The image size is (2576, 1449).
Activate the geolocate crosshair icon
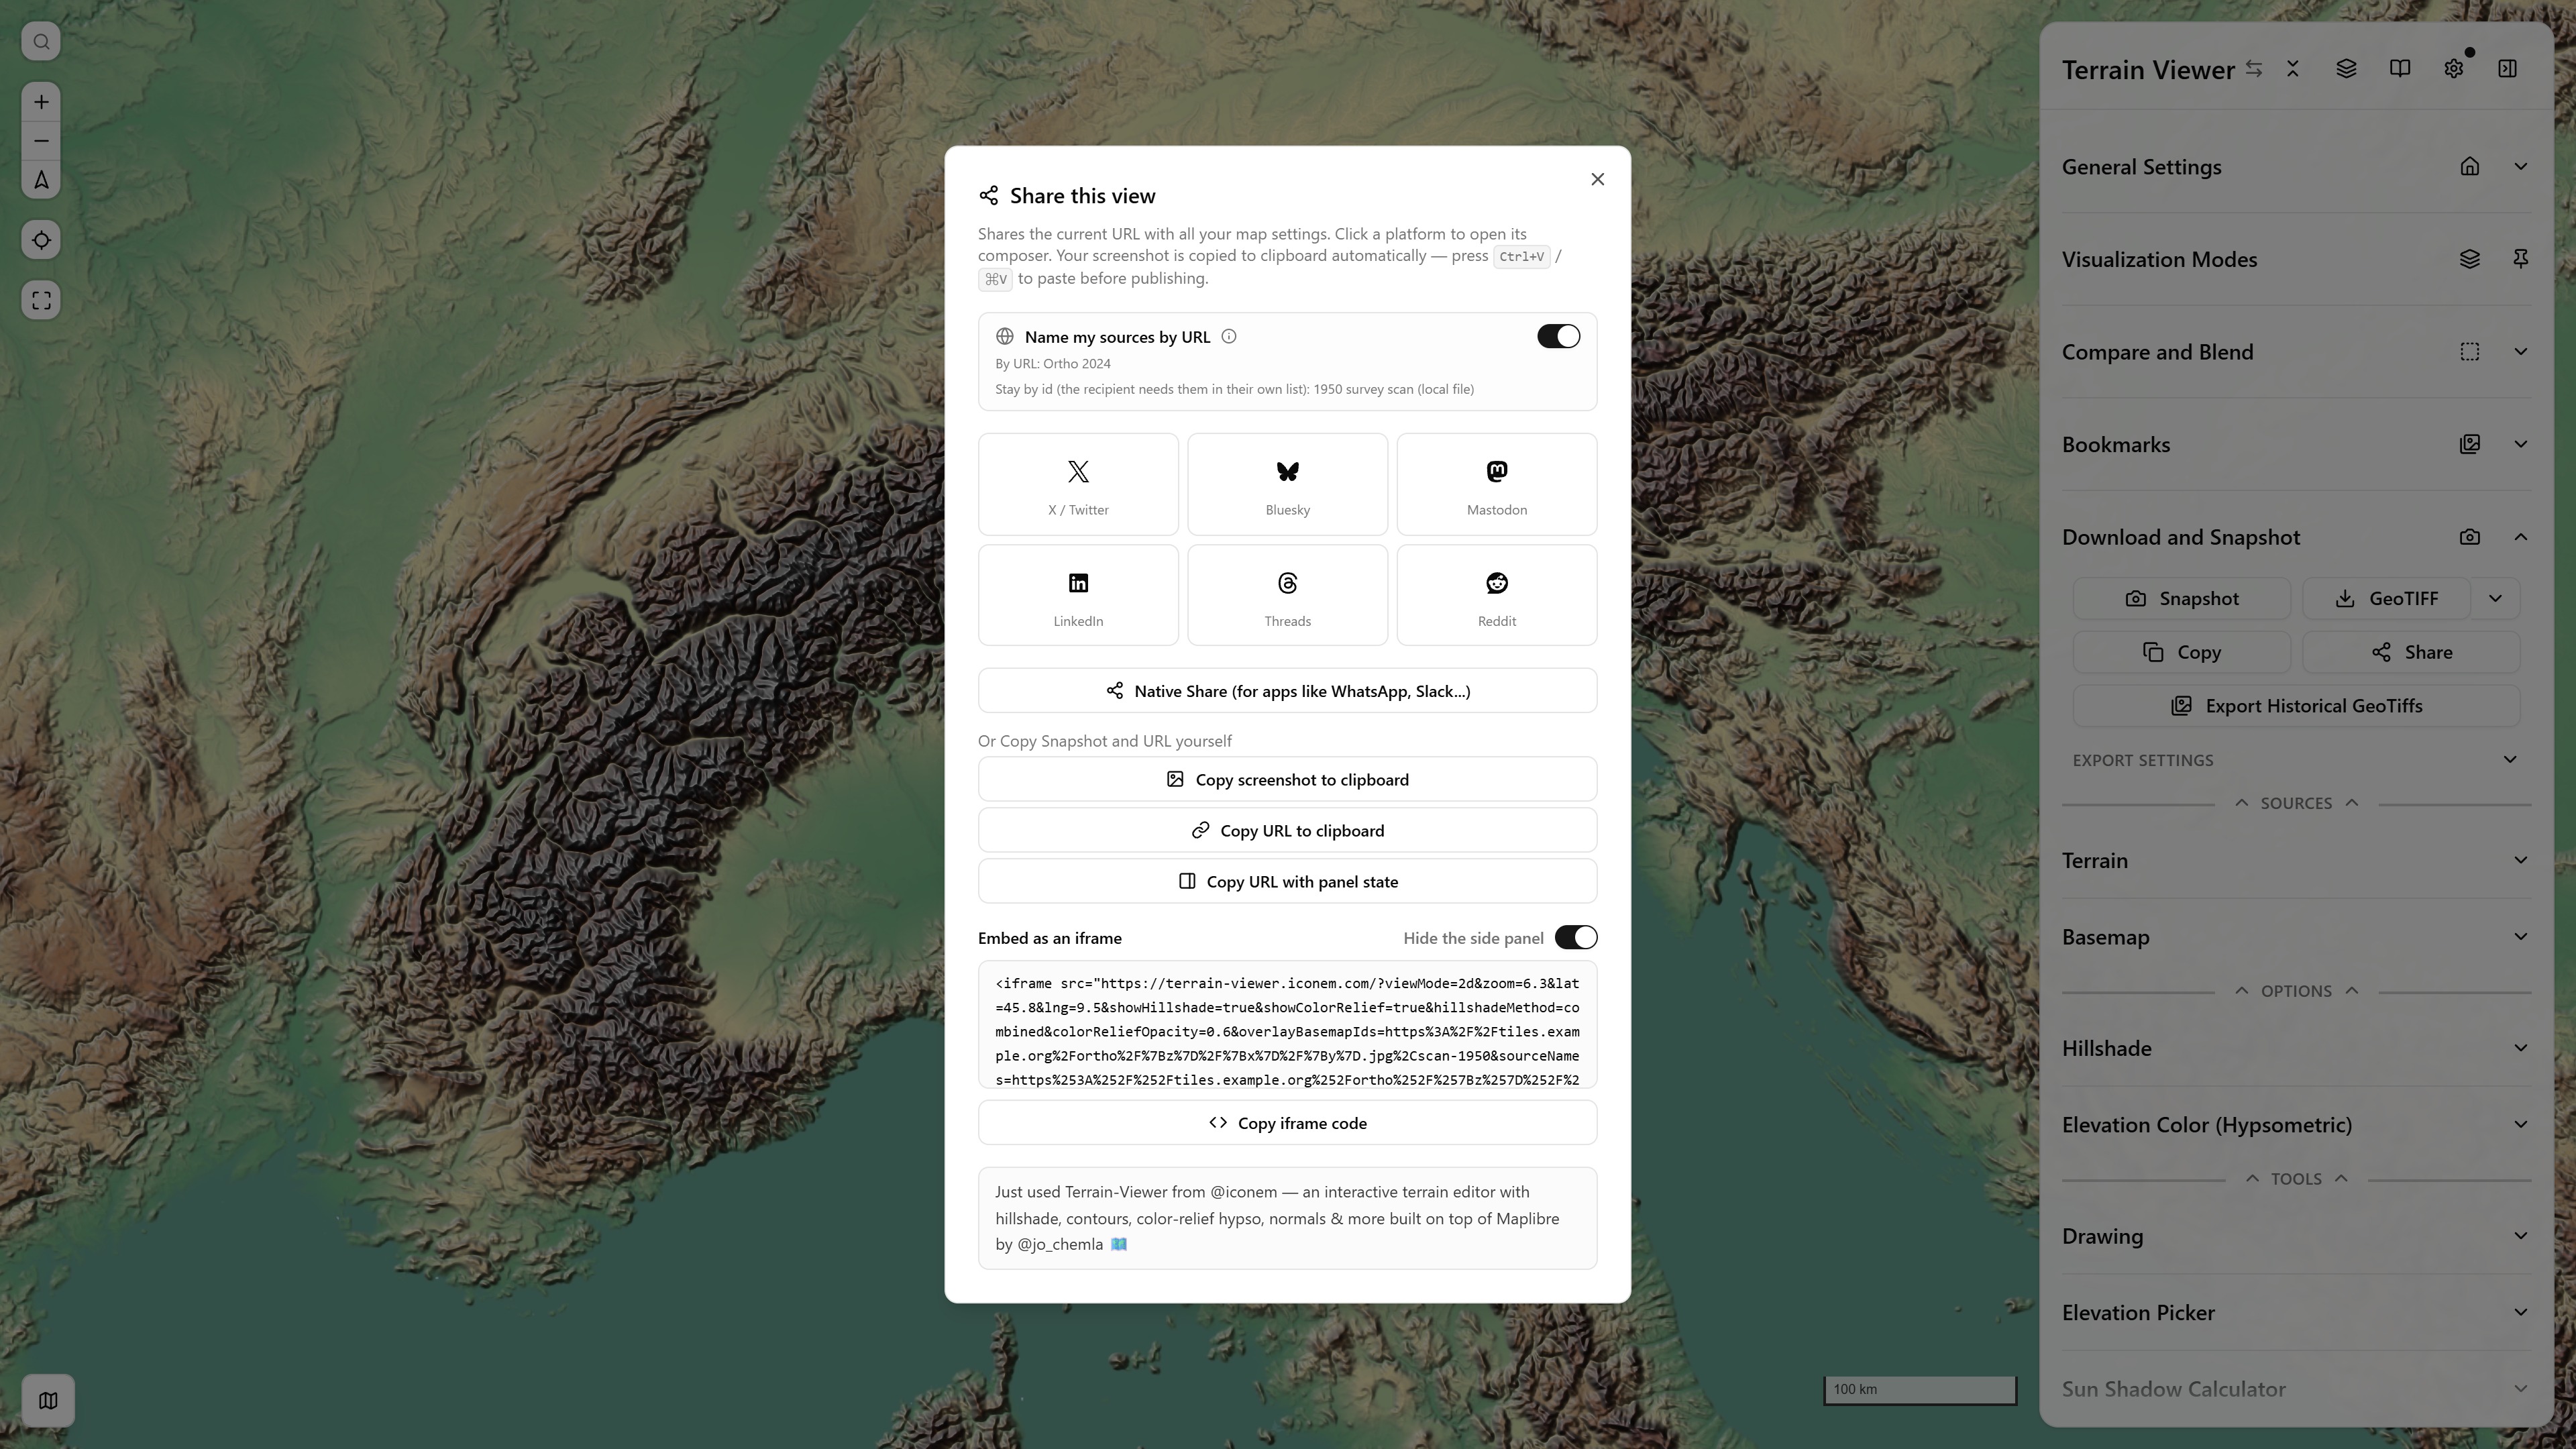41,240
